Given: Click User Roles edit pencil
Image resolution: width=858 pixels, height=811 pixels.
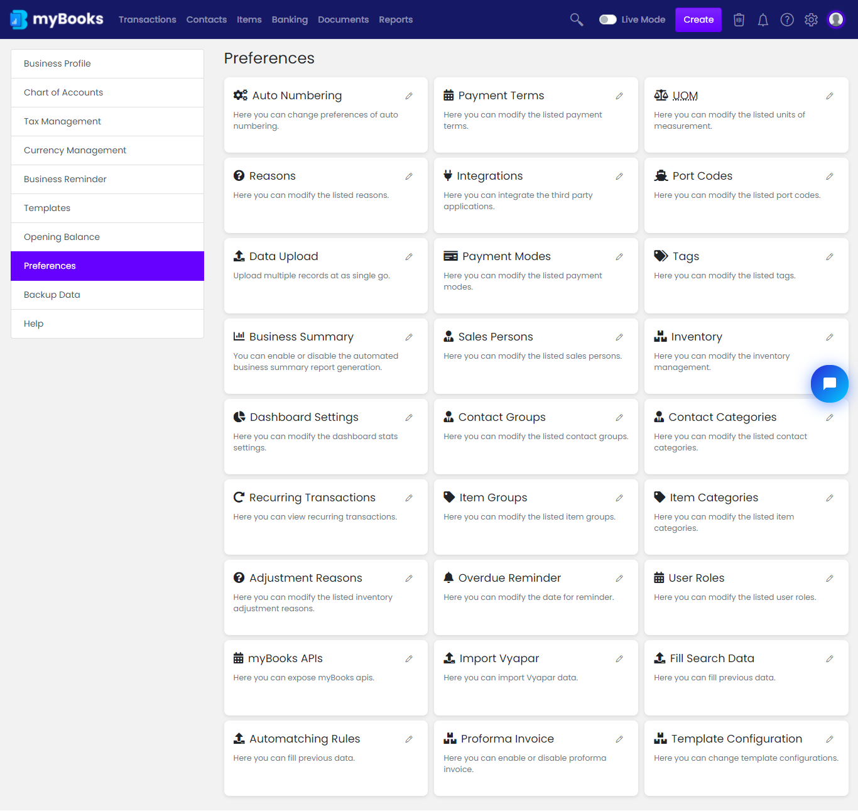Looking at the screenshot, I should tap(830, 579).
